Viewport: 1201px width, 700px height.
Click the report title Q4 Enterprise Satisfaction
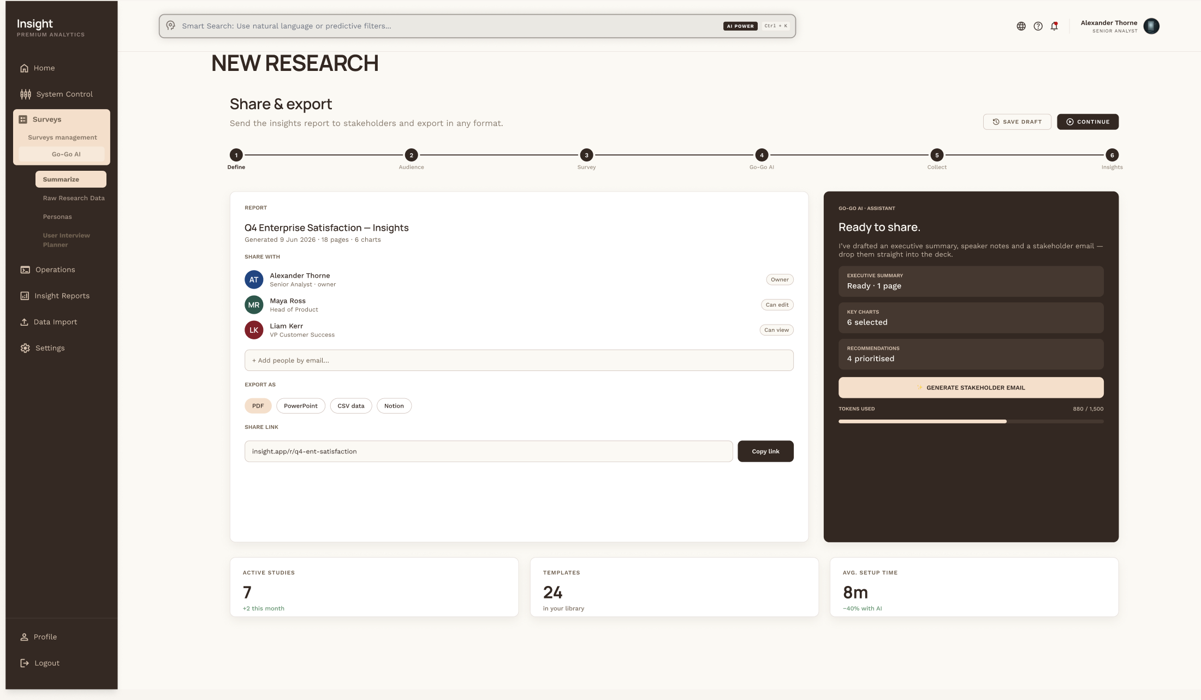tap(326, 228)
